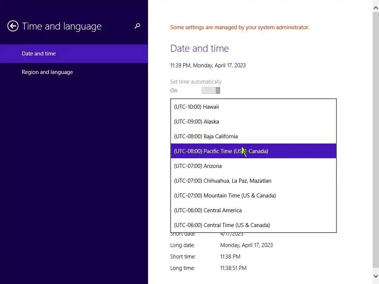This screenshot has height=284, width=379.
Task: Click the scrollbar up arrow
Action: 376,8
